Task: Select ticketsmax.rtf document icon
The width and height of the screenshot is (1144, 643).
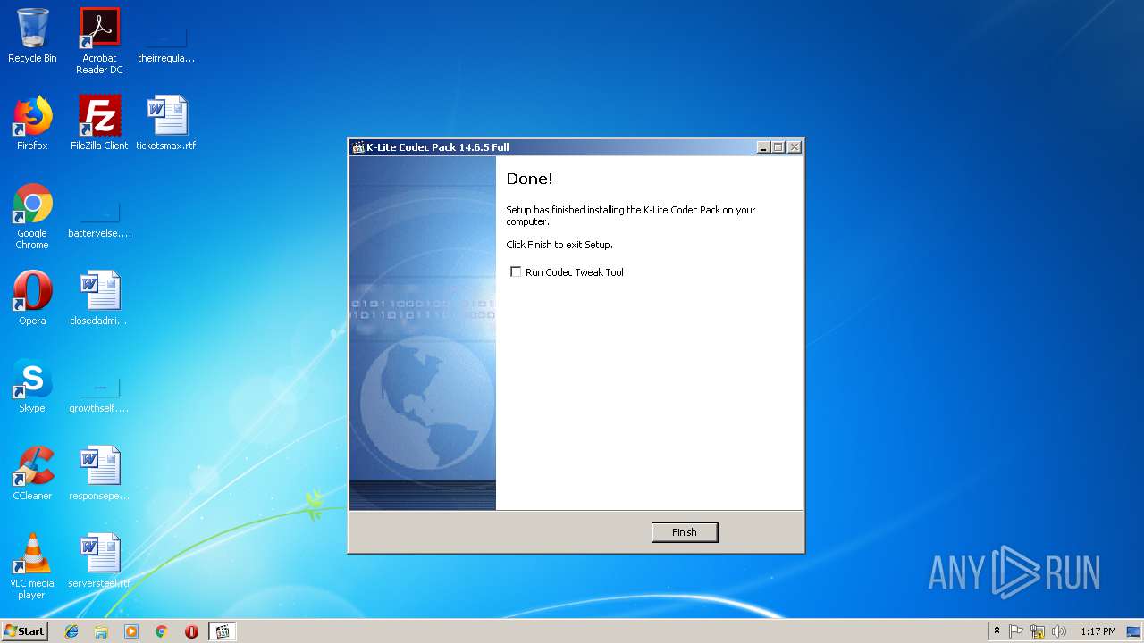Action: (x=166, y=123)
